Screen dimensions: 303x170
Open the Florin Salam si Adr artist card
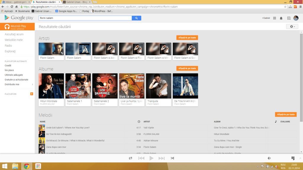(x=105, y=51)
